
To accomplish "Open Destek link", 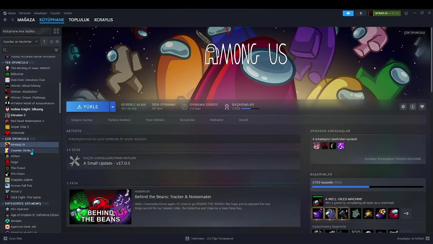I will (244, 120).
